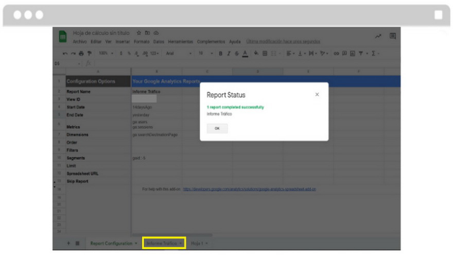Open the Última modificación history link
The height and width of the screenshot is (255, 453).
283,42
